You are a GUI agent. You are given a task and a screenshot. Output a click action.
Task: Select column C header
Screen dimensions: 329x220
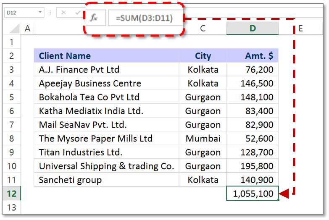pyautogui.click(x=203, y=28)
